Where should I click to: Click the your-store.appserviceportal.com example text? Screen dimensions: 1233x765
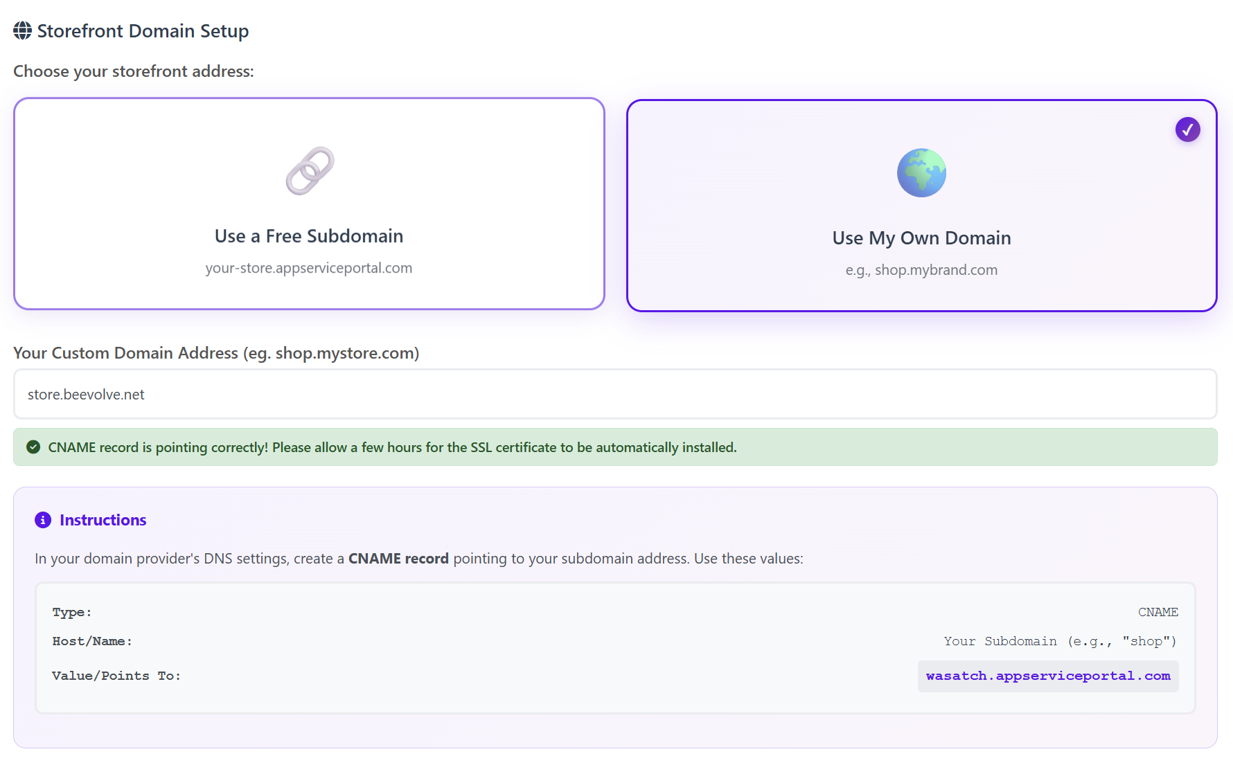pos(309,268)
